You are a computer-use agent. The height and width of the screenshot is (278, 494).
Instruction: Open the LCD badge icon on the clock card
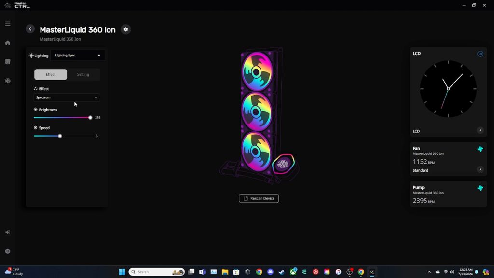click(480, 54)
